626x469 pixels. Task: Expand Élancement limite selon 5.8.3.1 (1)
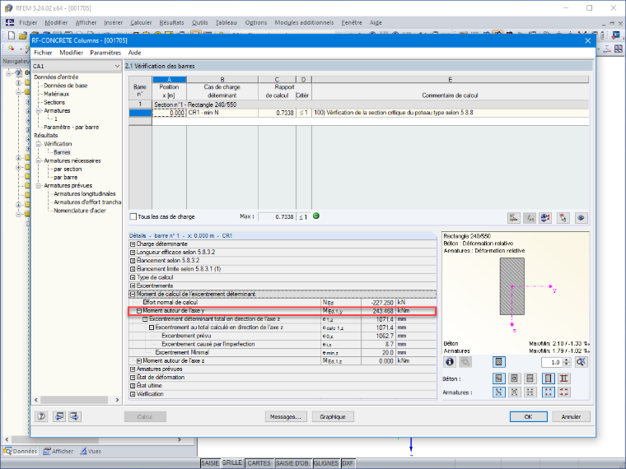[133, 269]
